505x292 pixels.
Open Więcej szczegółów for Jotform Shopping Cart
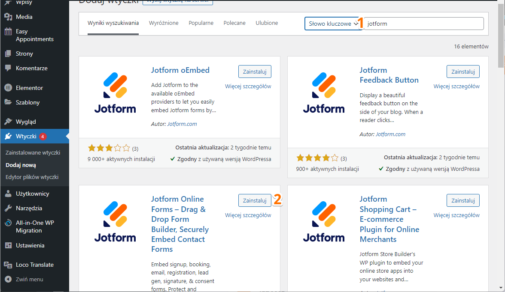pos(456,215)
